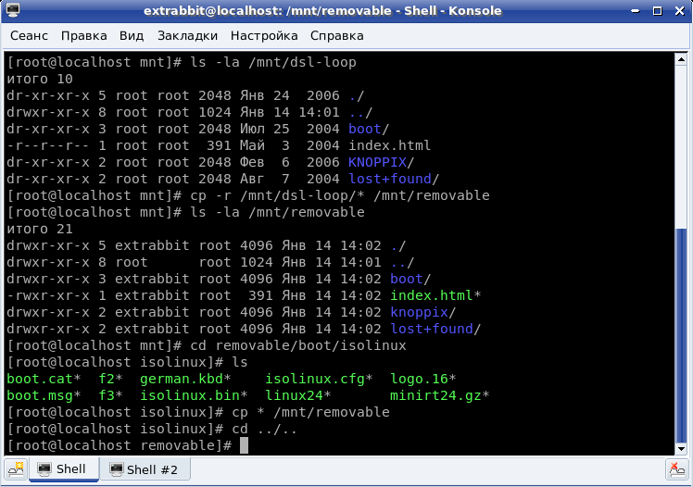Click the scrollbar down arrow
Screen dimensions: 693x487
(680, 447)
